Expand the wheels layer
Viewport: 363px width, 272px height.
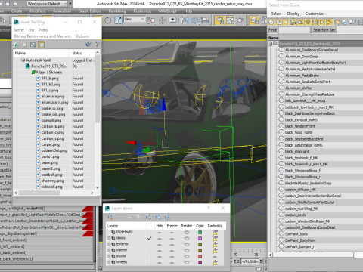pyautogui.click(x=108, y=262)
